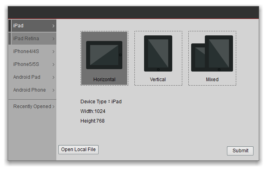The image size is (266, 170).
Task: Switch to iPad Retina device
Action: pyautogui.click(x=33, y=39)
